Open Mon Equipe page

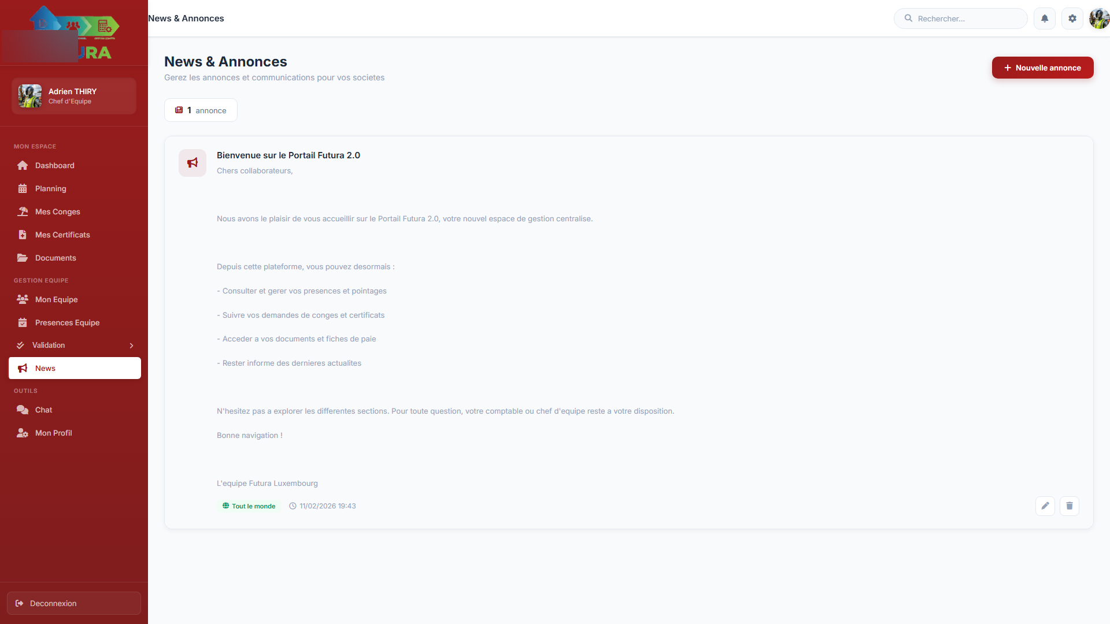56,300
